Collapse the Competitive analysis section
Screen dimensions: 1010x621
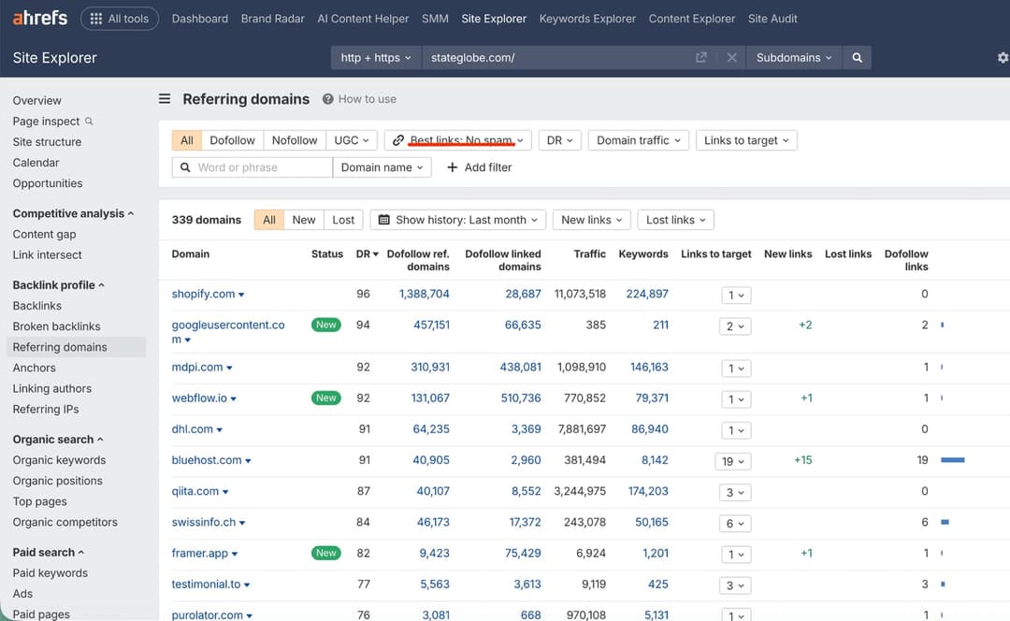point(74,213)
